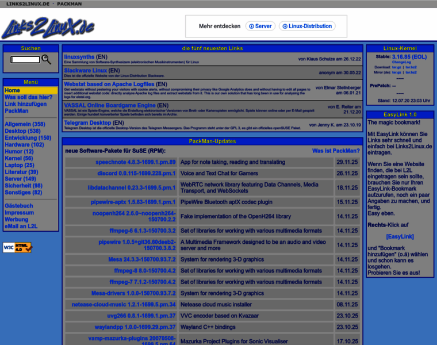Click Mirror (de) tar.bz2 link
This screenshot has width=437, height=345.
click(x=411, y=72)
